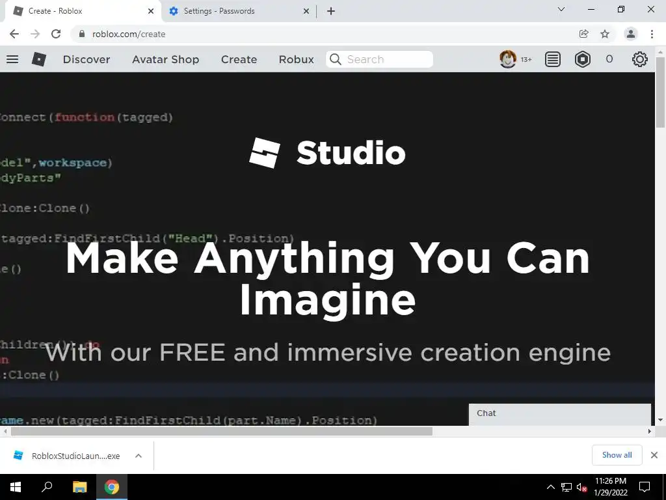Image resolution: width=666 pixels, height=500 pixels.
Task: Open a new browser tab
Action: point(331,11)
